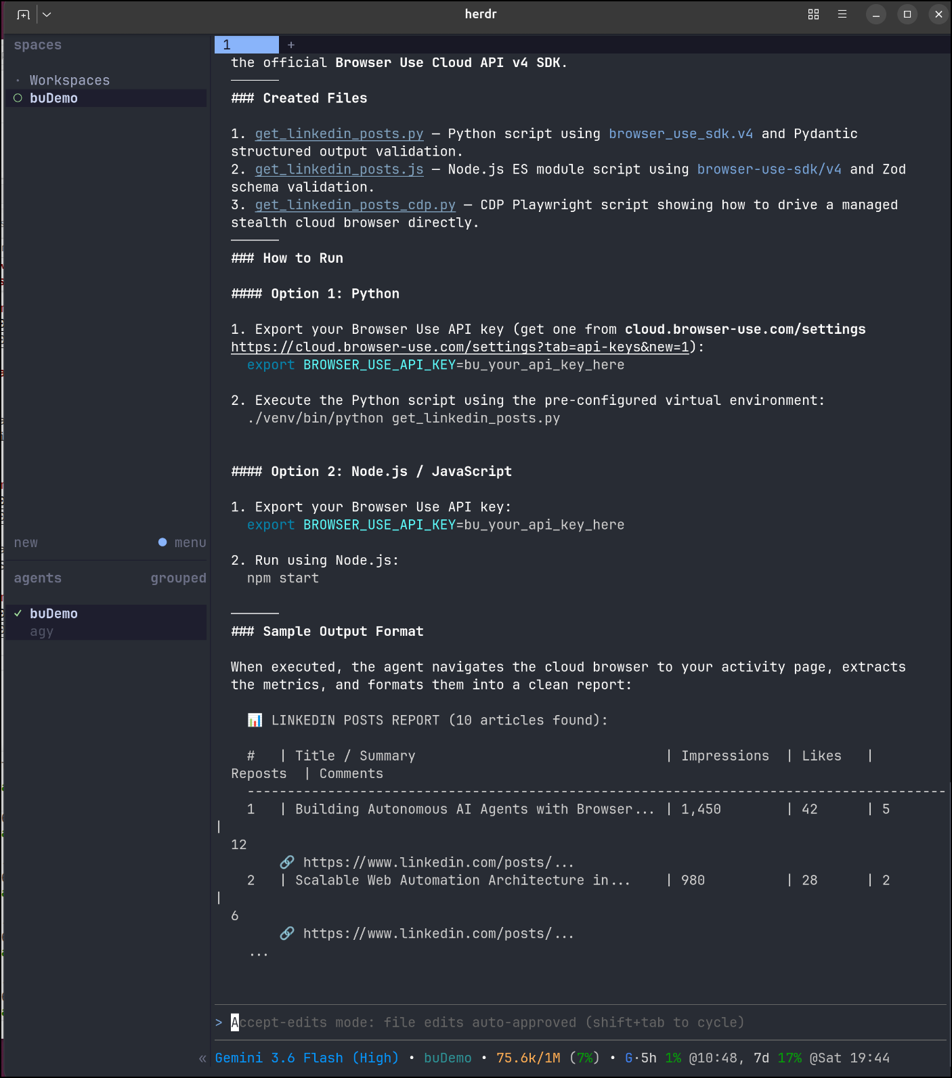This screenshot has width=952, height=1078.
Task: Select the buDemo workspace circle indicator
Action: tap(18, 98)
